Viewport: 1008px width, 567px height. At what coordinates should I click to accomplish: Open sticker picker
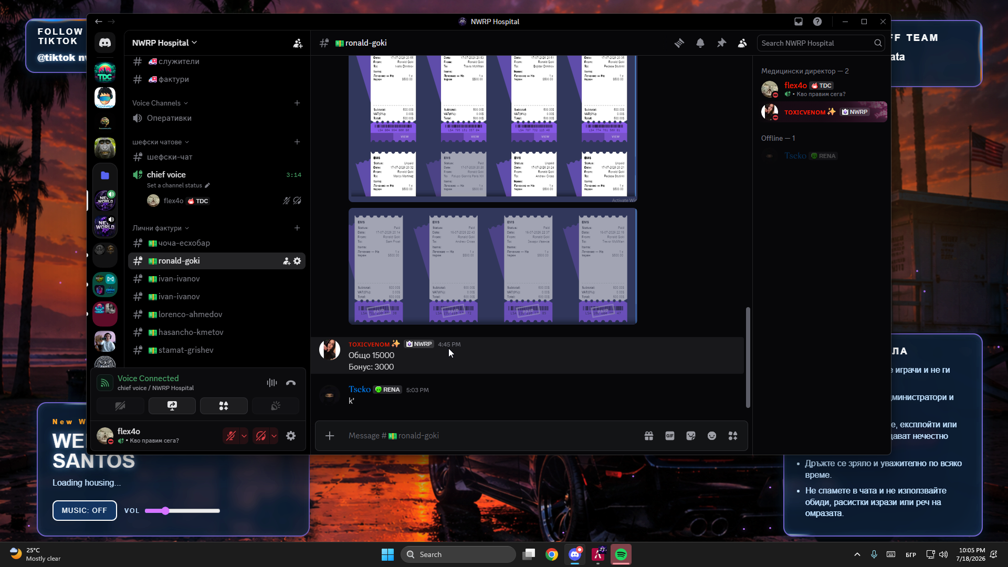(x=691, y=436)
